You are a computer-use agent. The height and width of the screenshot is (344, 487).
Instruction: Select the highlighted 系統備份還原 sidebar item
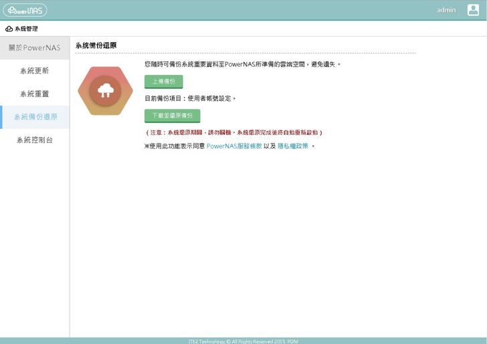[35, 117]
